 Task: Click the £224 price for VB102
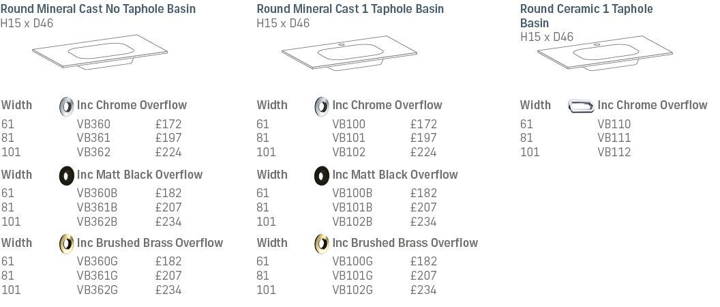(423, 152)
